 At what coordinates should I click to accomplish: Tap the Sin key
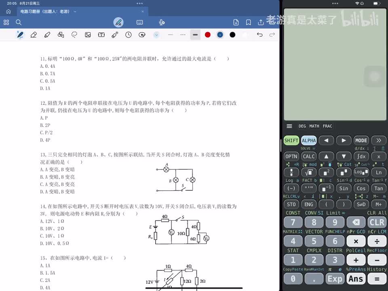coord(344,188)
